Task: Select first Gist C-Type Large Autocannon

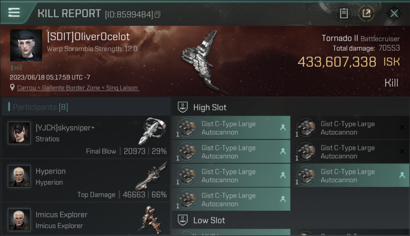Action: 231,128
